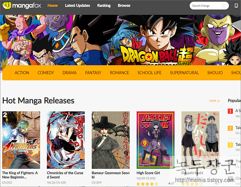Screen dimensions: 241x187
Task: Open Chronicles of the Cursed Sword title link
Action: coord(65,175)
